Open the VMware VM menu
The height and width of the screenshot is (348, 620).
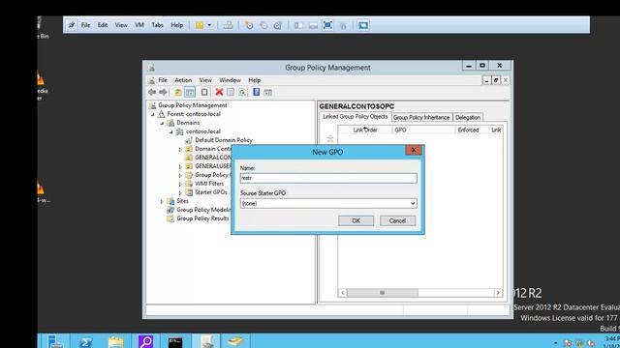(x=139, y=25)
